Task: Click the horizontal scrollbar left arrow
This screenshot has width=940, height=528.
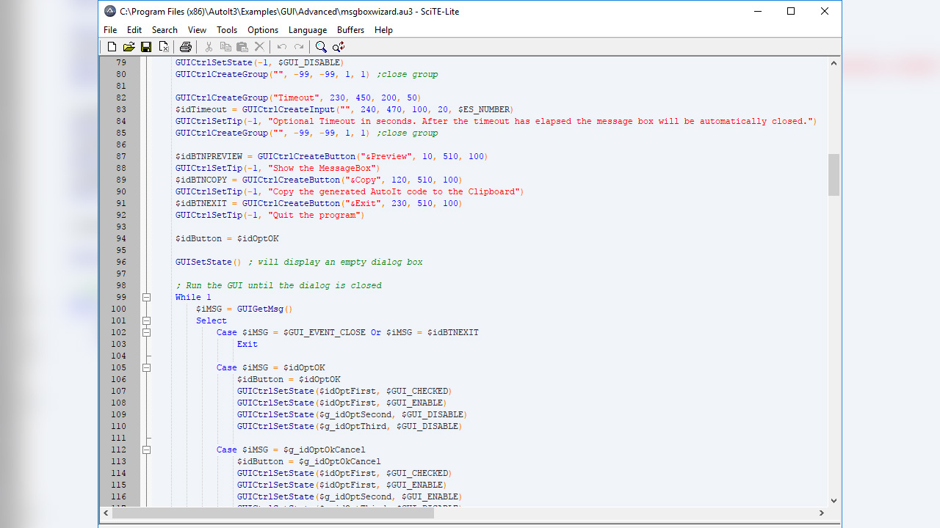Action: tap(105, 513)
